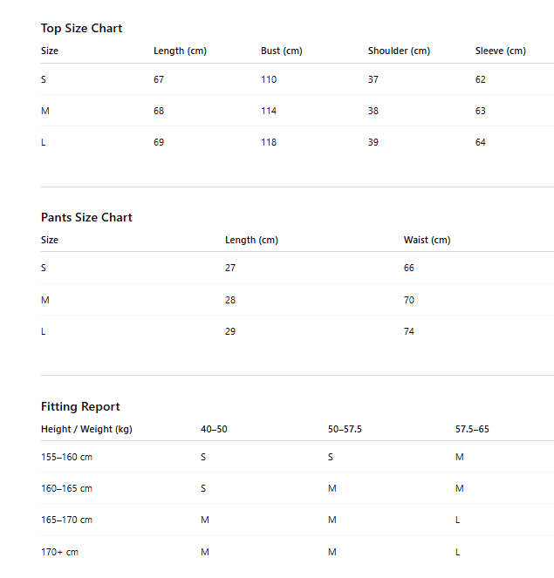Image resolution: width=554 pixels, height=578 pixels.
Task: Select the Waist (cm) column header
Action: point(427,240)
